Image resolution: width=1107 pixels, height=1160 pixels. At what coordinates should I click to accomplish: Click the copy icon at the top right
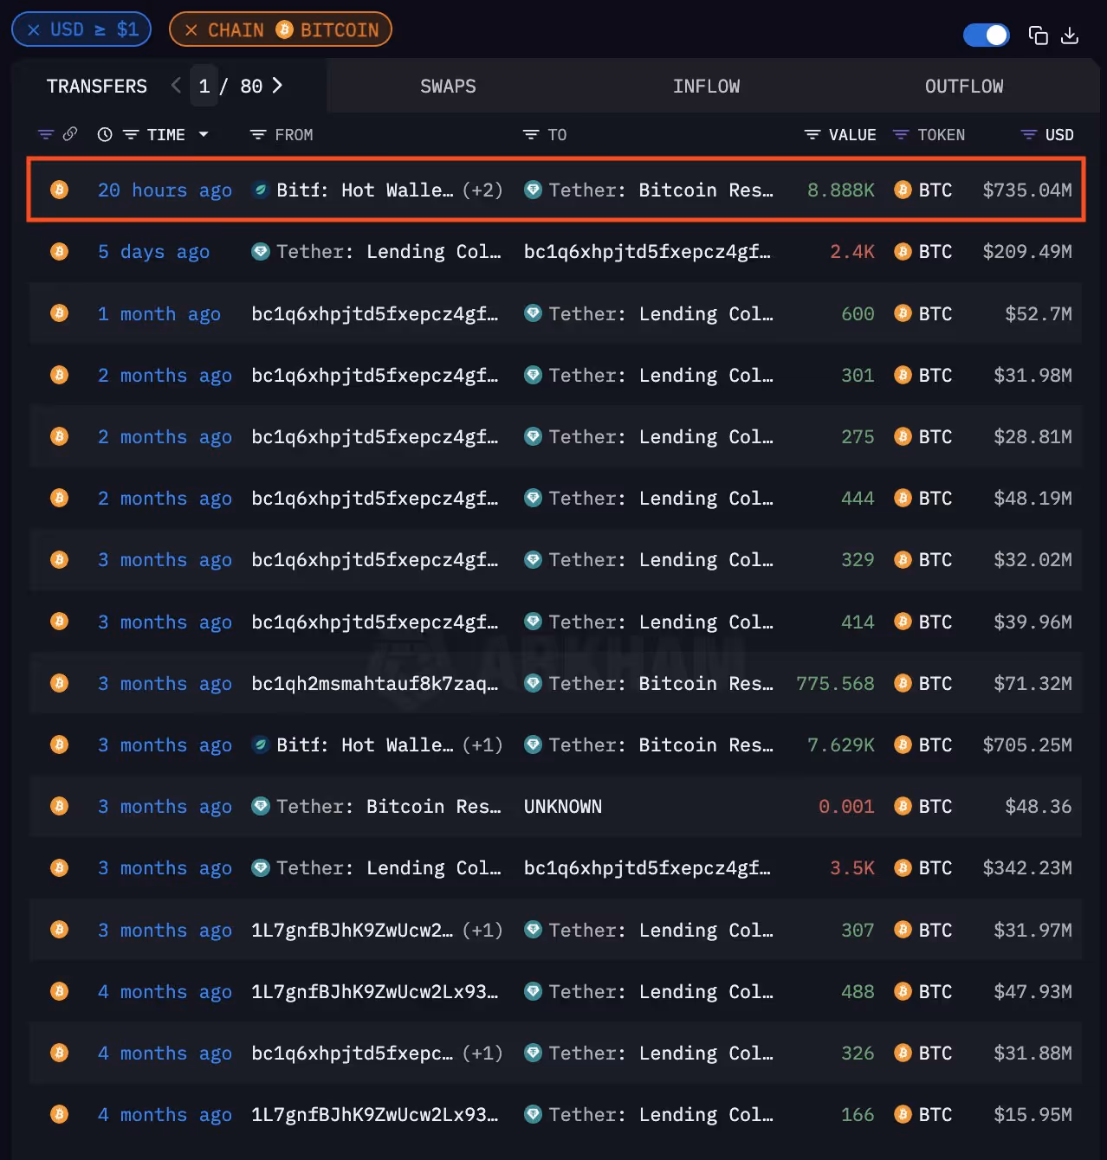[1039, 35]
